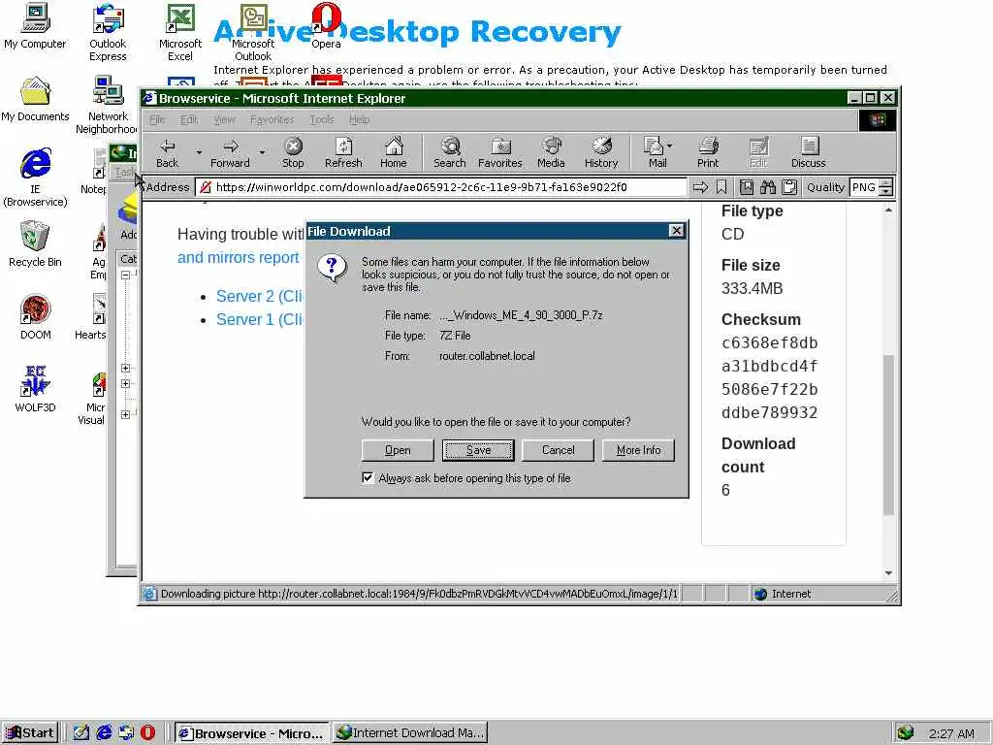The image size is (993, 745).
Task: Go to the Home page icon
Action: pos(394,146)
